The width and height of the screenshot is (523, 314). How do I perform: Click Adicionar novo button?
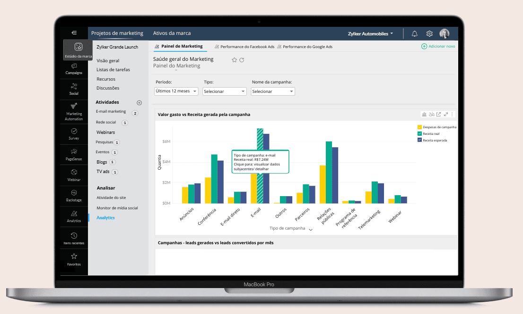point(438,46)
